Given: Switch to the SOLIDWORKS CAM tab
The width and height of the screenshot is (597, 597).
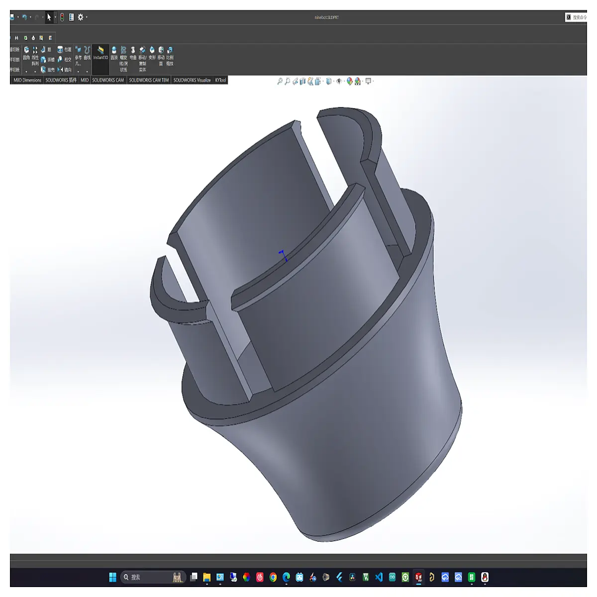Looking at the screenshot, I should (x=108, y=80).
